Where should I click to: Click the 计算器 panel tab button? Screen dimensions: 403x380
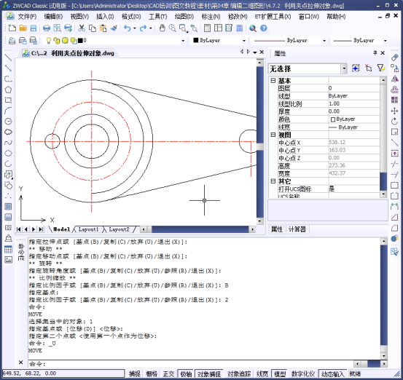pyautogui.click(x=297, y=229)
